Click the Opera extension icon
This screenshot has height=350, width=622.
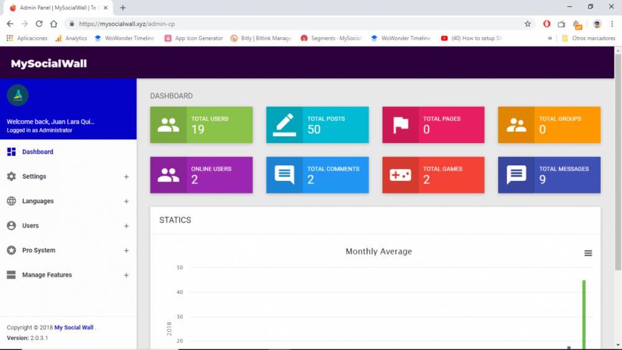(x=547, y=24)
